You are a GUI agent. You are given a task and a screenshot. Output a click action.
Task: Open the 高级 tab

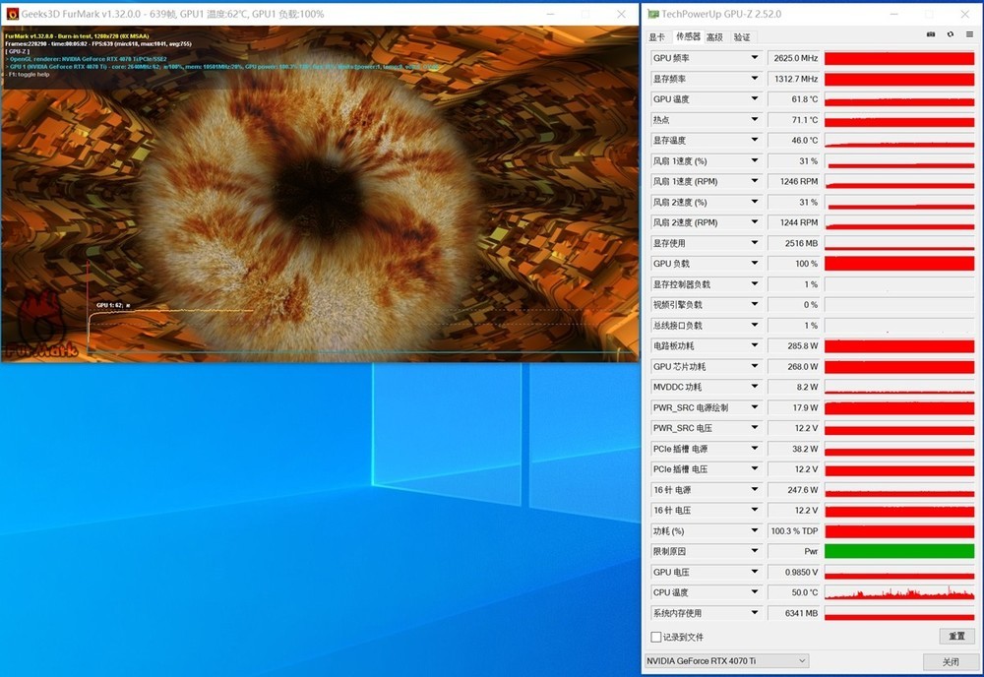click(714, 37)
